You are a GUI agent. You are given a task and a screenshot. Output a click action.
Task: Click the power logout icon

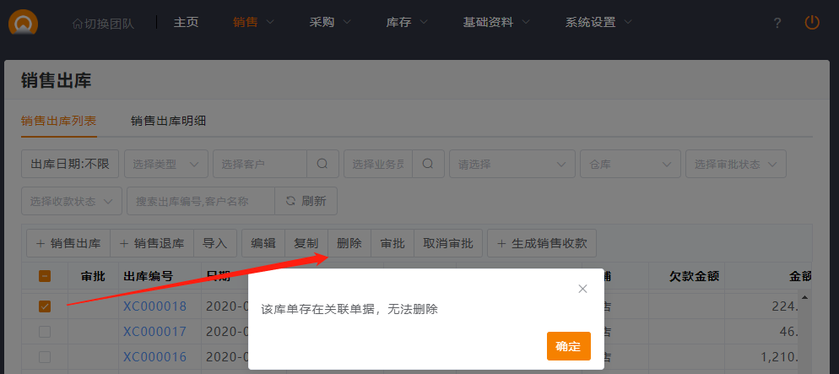[x=812, y=23]
